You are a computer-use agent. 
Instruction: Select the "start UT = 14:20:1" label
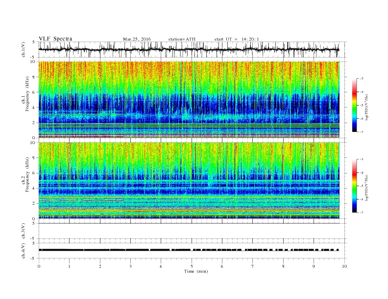click(237, 39)
